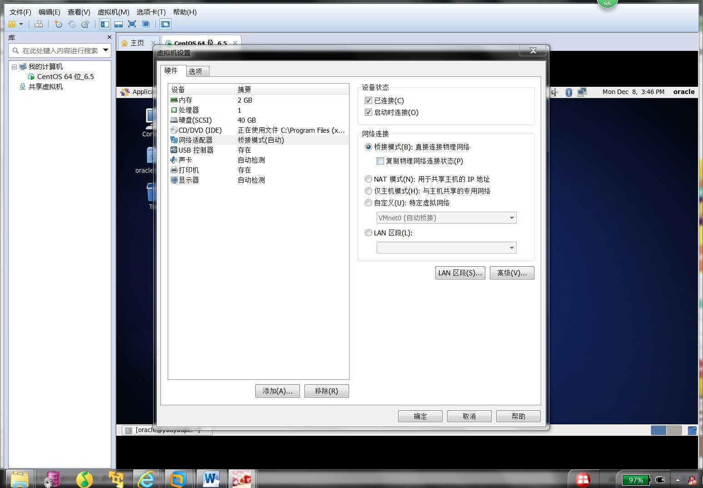Open the 帮助(H) menu

pos(185,12)
